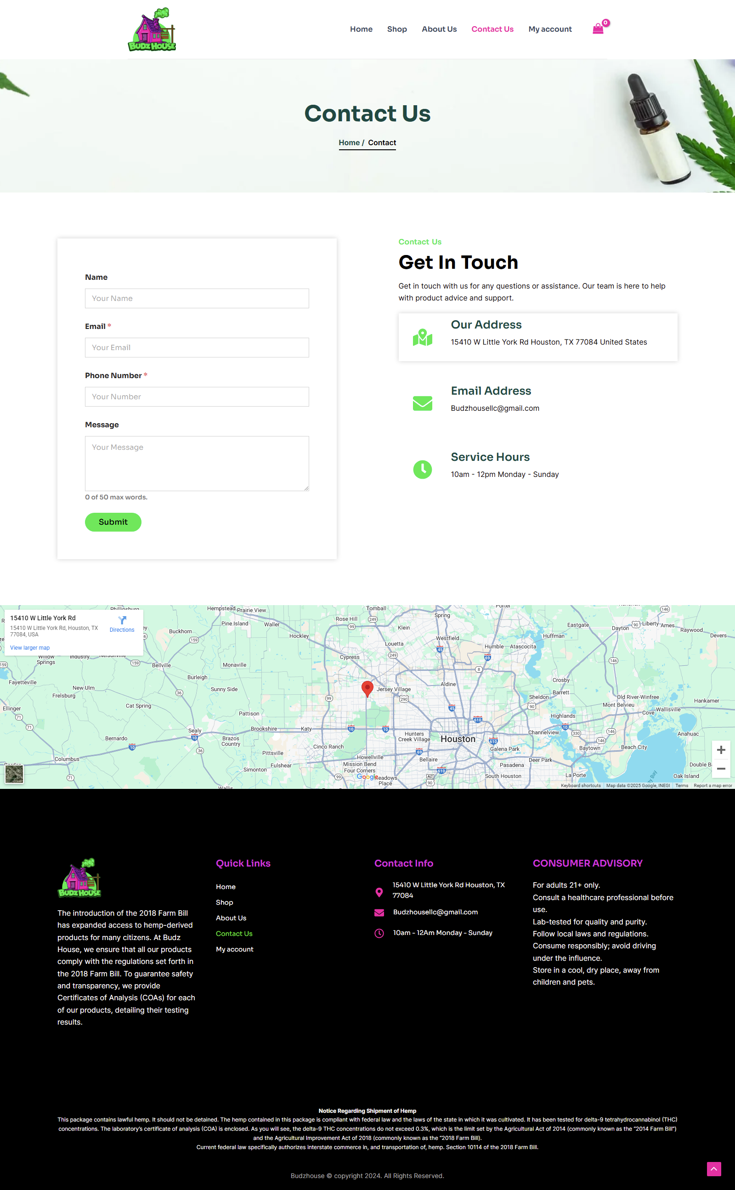Screen dimensions: 735x1190
Task: Click the pink scroll-to-top arrow button
Action: (713, 1168)
